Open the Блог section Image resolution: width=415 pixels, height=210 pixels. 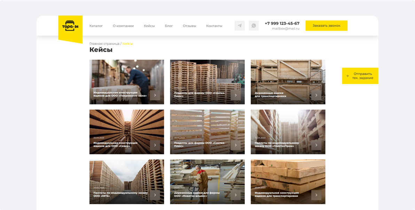click(169, 26)
